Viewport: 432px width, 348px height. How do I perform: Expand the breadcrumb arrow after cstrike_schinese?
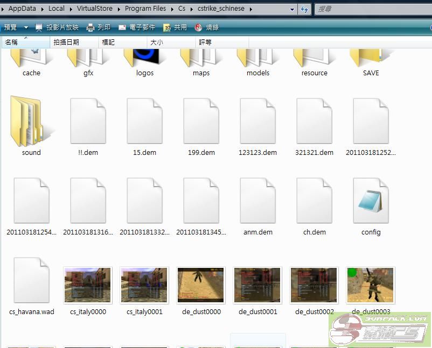pyautogui.click(x=251, y=9)
